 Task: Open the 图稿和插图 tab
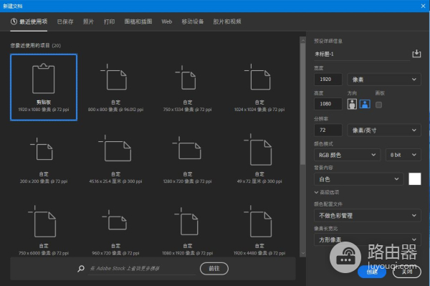pos(138,22)
